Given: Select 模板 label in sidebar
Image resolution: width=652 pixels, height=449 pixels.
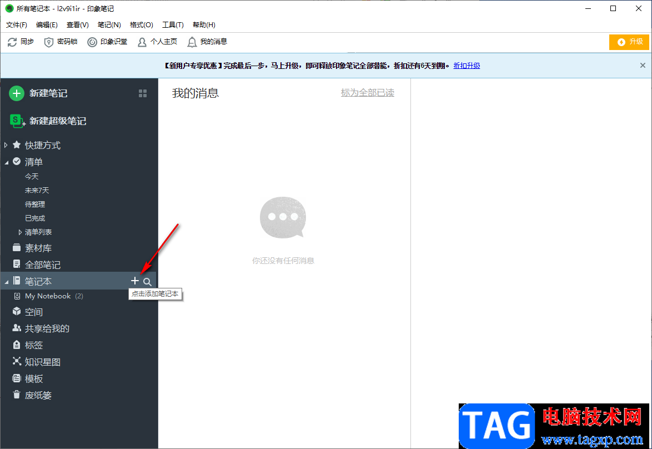Looking at the screenshot, I should (34, 378).
